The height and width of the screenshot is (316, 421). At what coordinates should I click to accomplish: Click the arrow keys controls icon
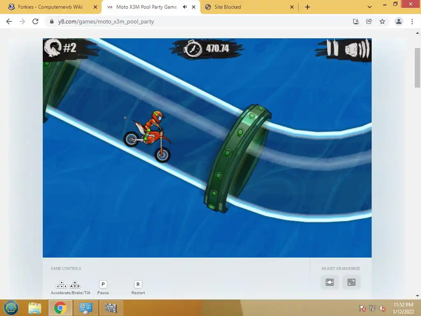pos(62,285)
